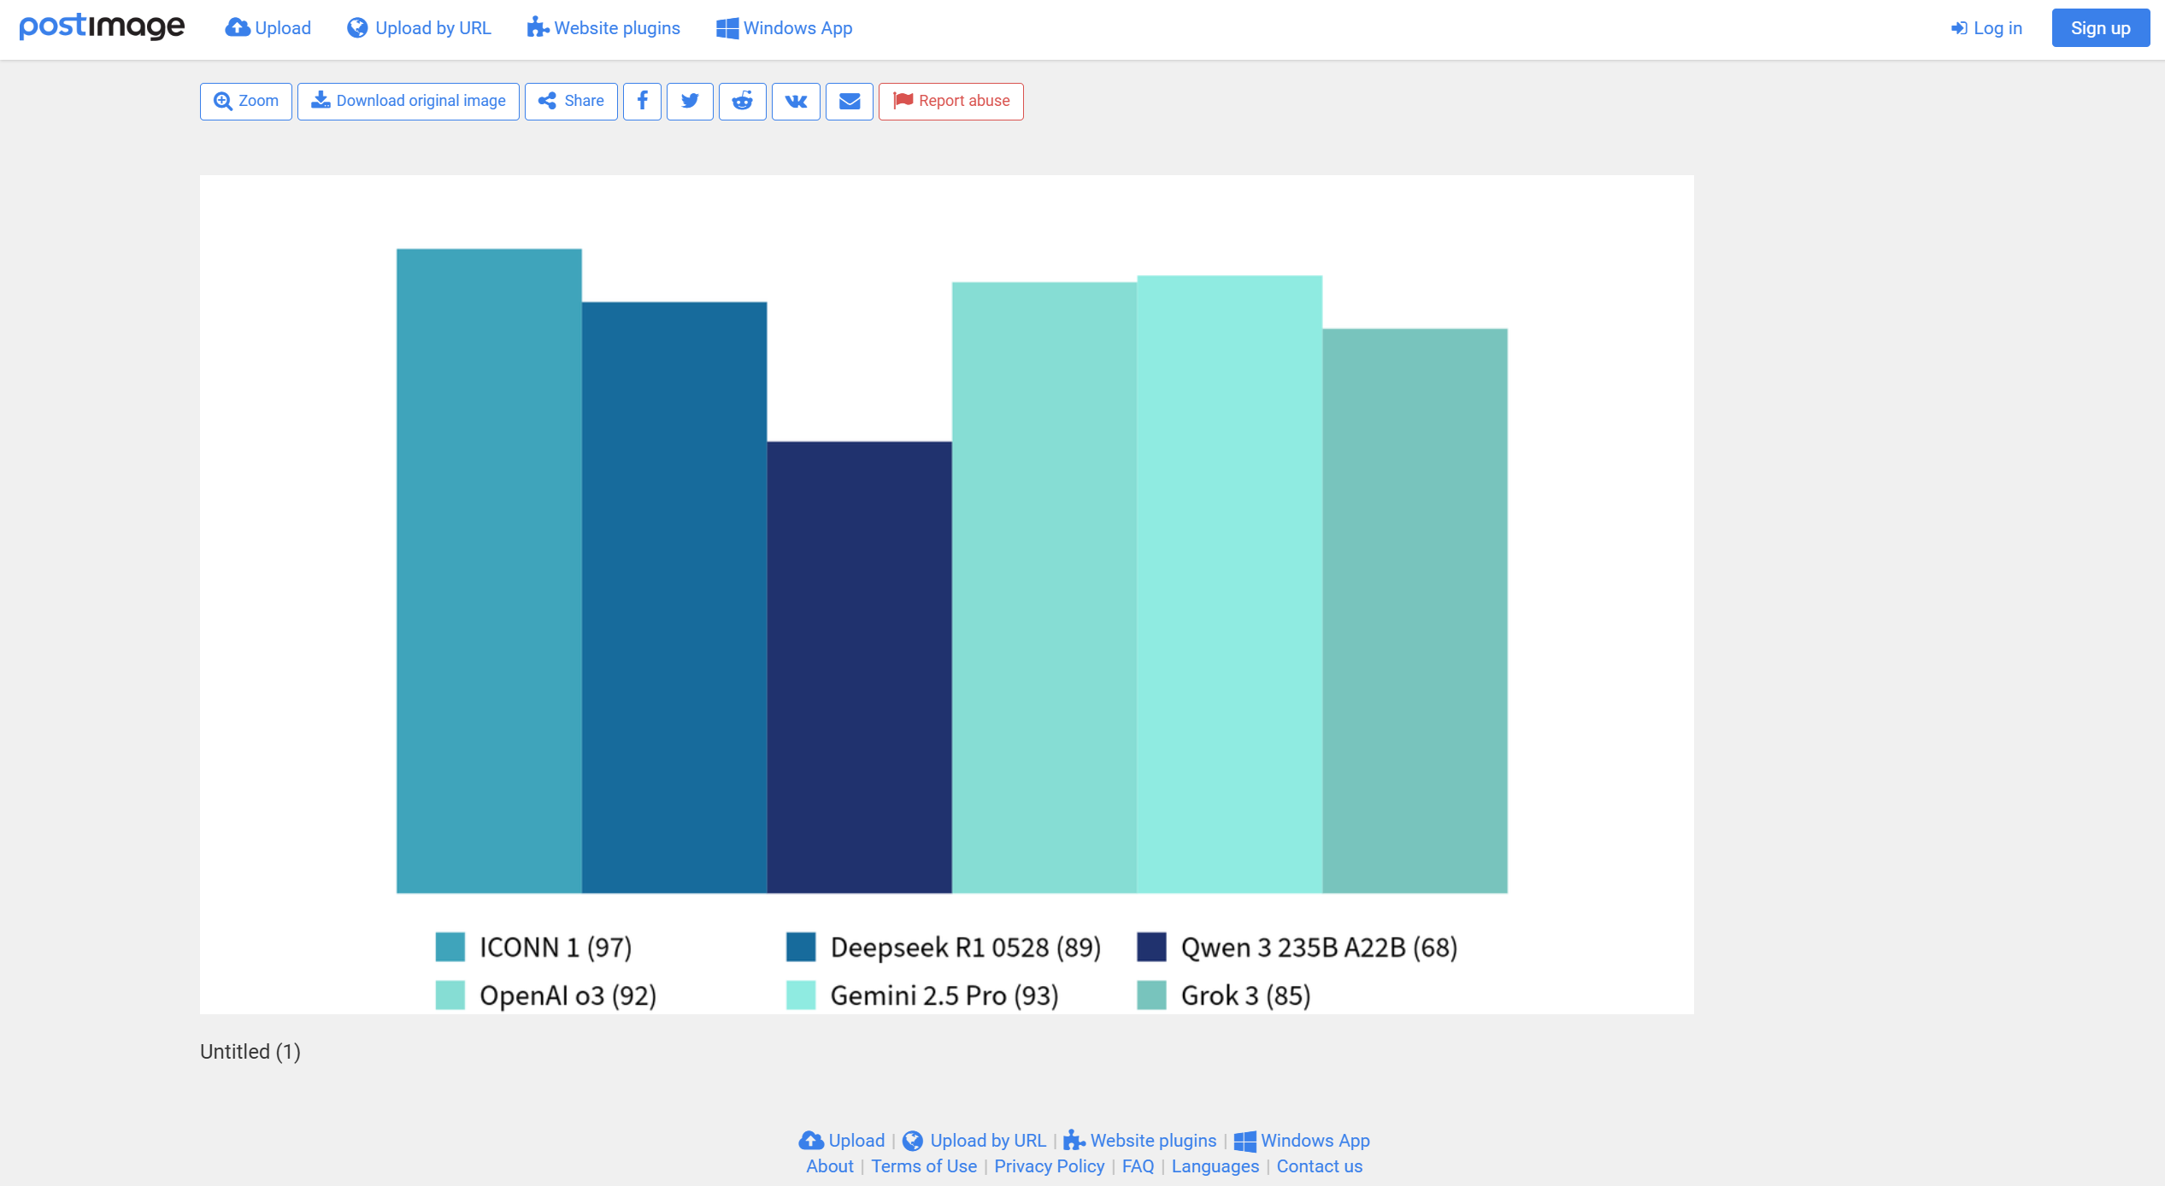Open Windows App in top navigation
2165x1186 pixels.
(784, 28)
